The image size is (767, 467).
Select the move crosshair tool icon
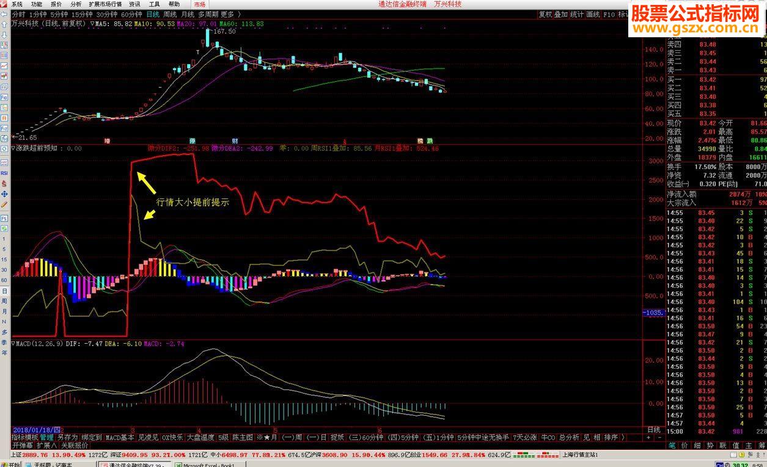tap(4, 194)
